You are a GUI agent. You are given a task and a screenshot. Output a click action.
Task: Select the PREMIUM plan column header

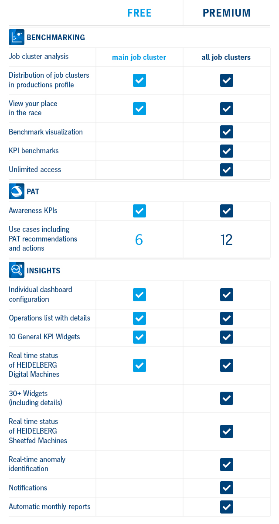click(x=227, y=13)
